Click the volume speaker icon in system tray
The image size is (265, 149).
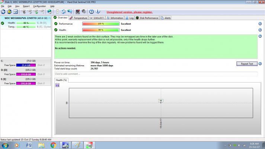tap(239, 145)
